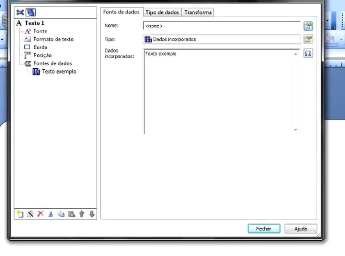Switch to the Fonte de dados tab
This screenshot has width=345, height=256.
(122, 12)
